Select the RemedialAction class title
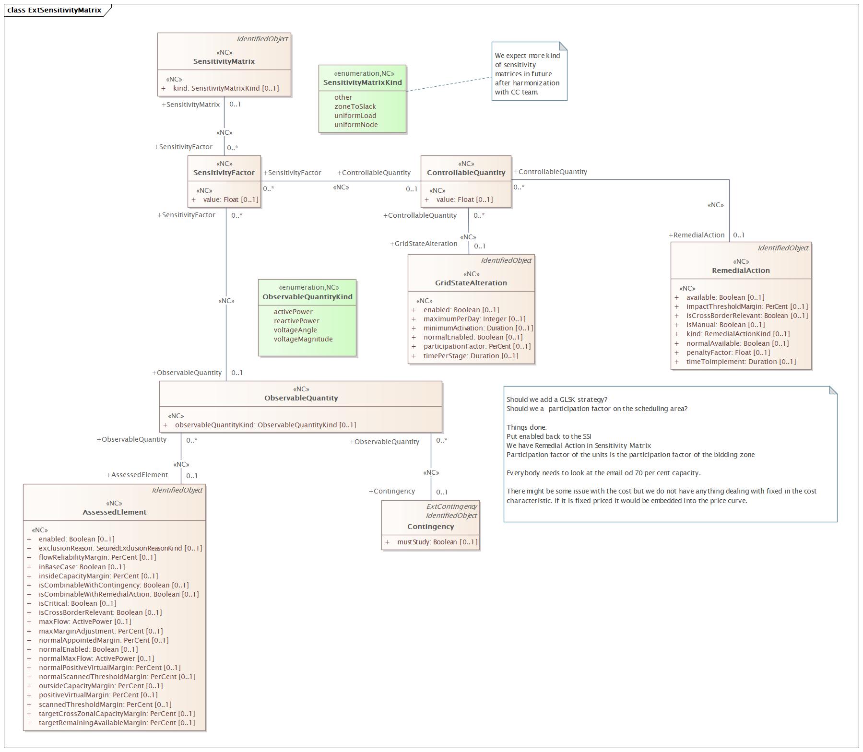This screenshot has height=752, width=863. pos(741,270)
